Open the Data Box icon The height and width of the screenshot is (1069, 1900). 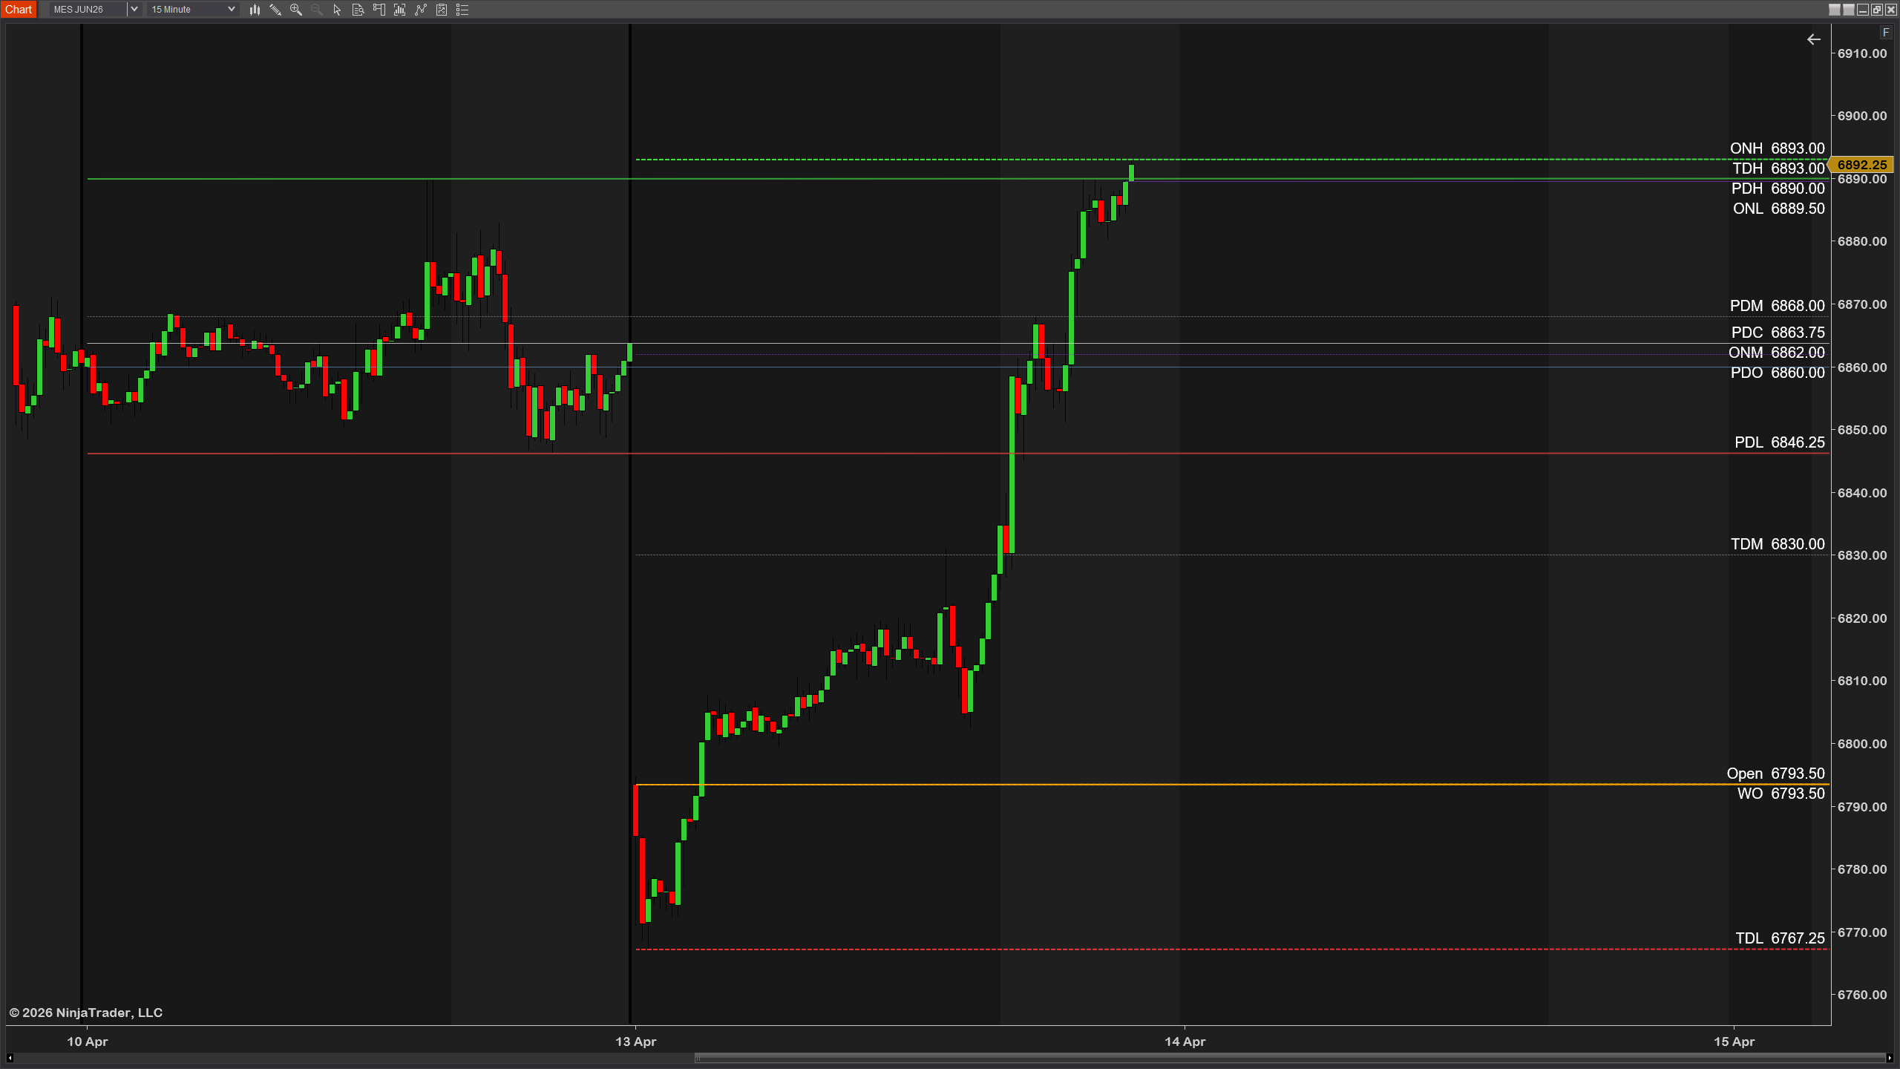click(x=357, y=10)
